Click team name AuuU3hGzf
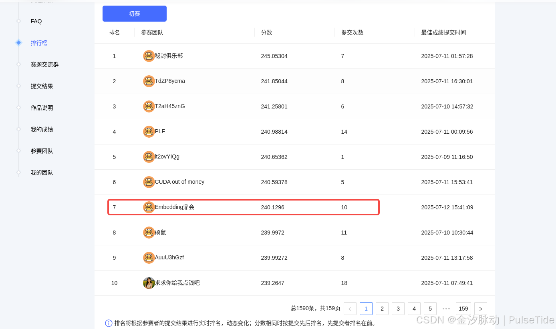Screen dimensions: 556x329 click(x=169, y=257)
